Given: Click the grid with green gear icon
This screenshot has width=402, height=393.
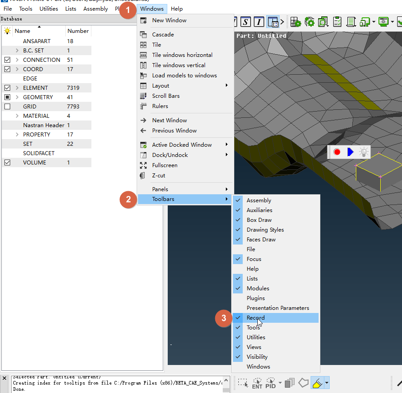Looking at the screenshot, I should click(x=296, y=22).
